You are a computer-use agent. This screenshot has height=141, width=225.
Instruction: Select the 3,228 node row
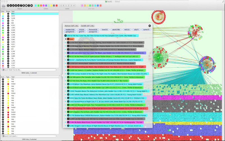tap(30, 18)
